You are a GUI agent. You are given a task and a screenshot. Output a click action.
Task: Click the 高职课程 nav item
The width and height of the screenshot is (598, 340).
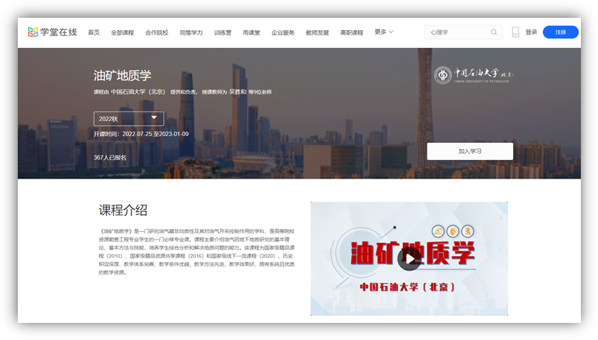pos(351,32)
